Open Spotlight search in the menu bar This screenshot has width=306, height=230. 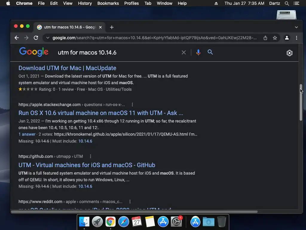click(287, 3)
